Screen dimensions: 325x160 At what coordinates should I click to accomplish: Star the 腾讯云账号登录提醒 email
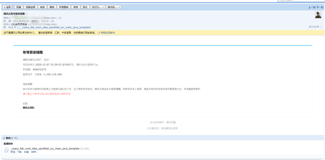coord(26,14)
